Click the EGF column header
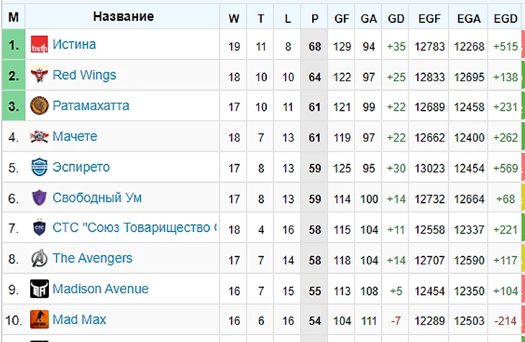Screen dimensions: 525x342 429,18
